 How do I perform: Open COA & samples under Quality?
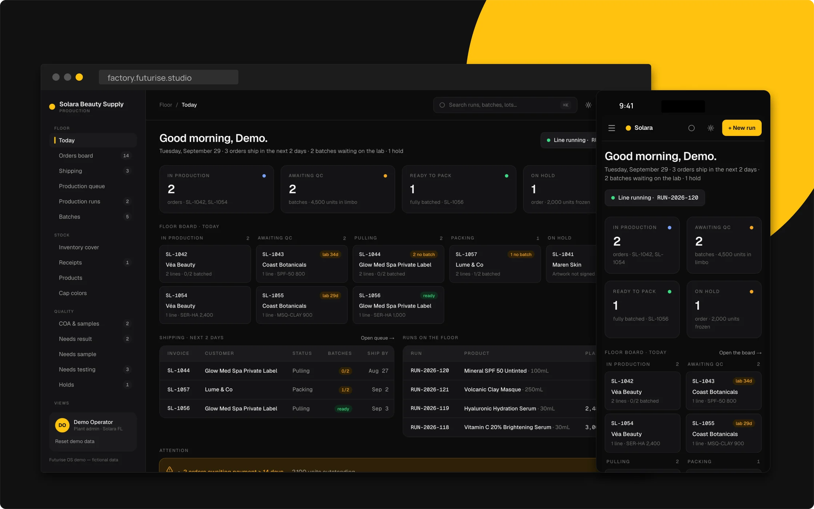click(x=93, y=324)
